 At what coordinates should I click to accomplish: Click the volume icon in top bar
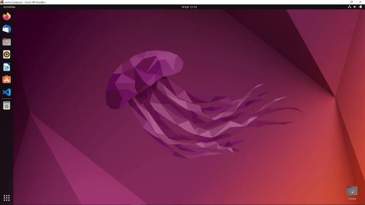[355, 7]
